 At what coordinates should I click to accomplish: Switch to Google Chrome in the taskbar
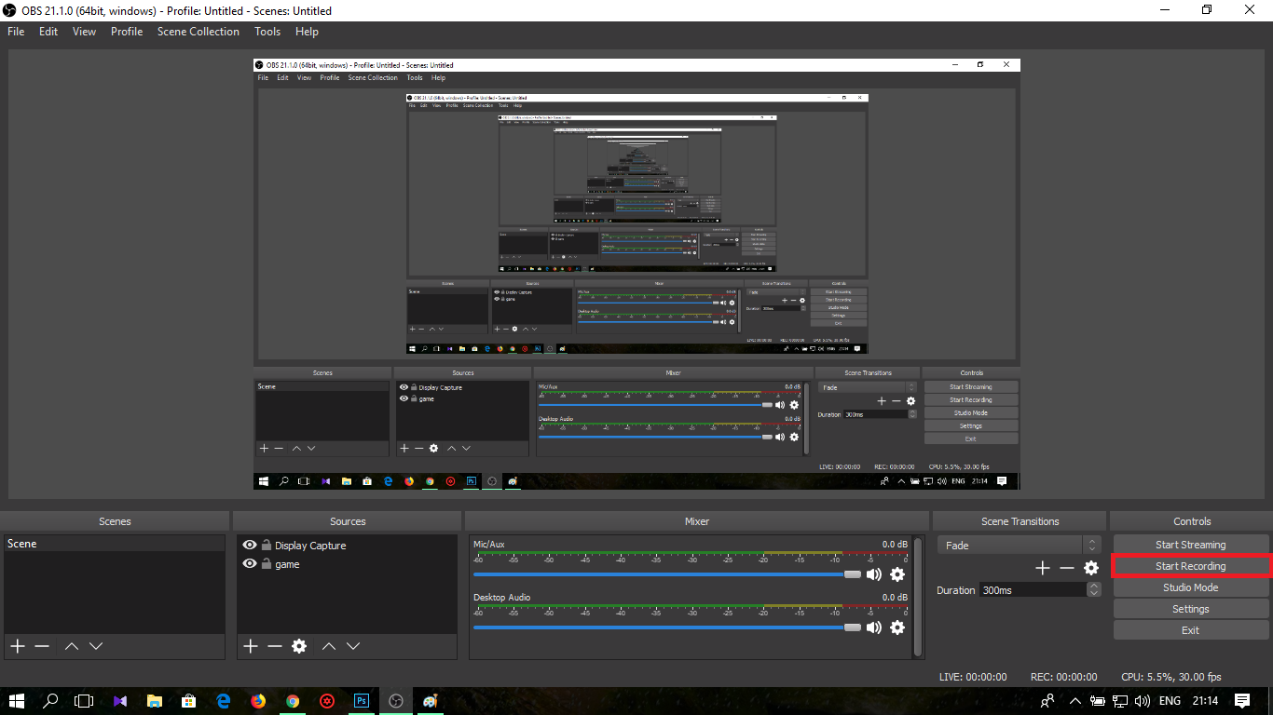click(293, 701)
